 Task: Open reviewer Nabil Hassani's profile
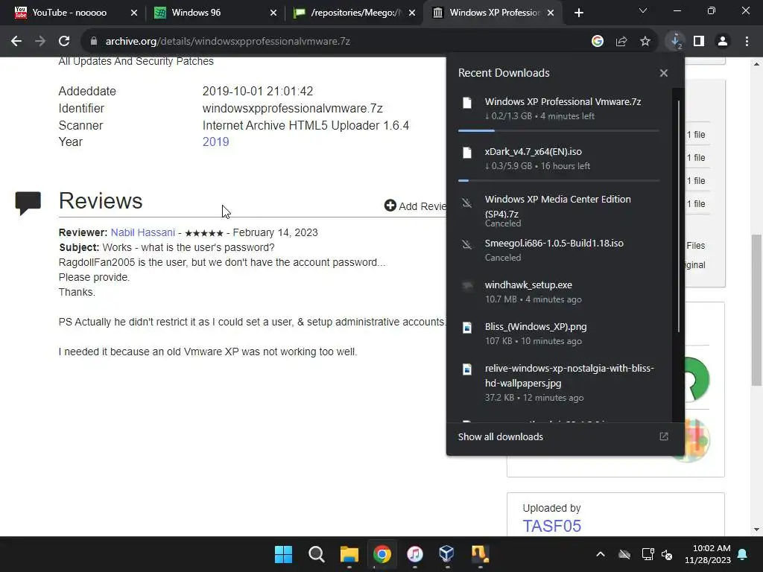click(142, 232)
